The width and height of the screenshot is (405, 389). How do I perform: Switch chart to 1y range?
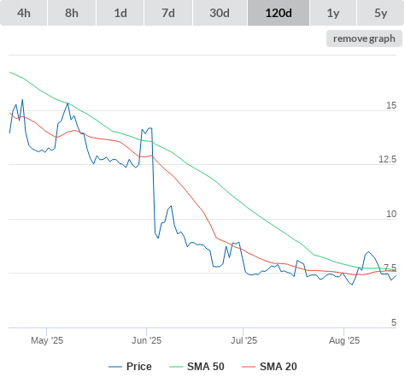(x=333, y=13)
